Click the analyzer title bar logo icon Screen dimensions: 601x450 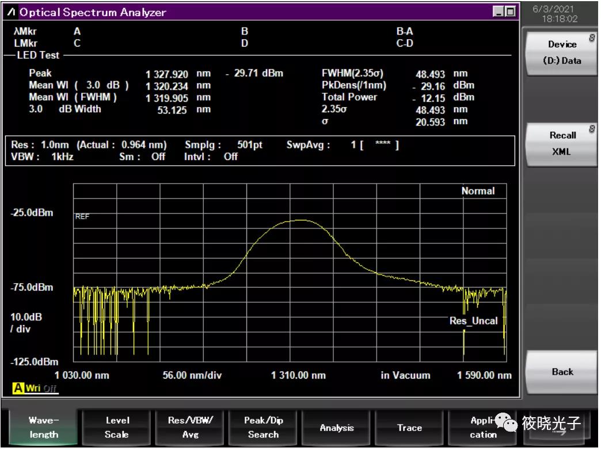tap(11, 12)
